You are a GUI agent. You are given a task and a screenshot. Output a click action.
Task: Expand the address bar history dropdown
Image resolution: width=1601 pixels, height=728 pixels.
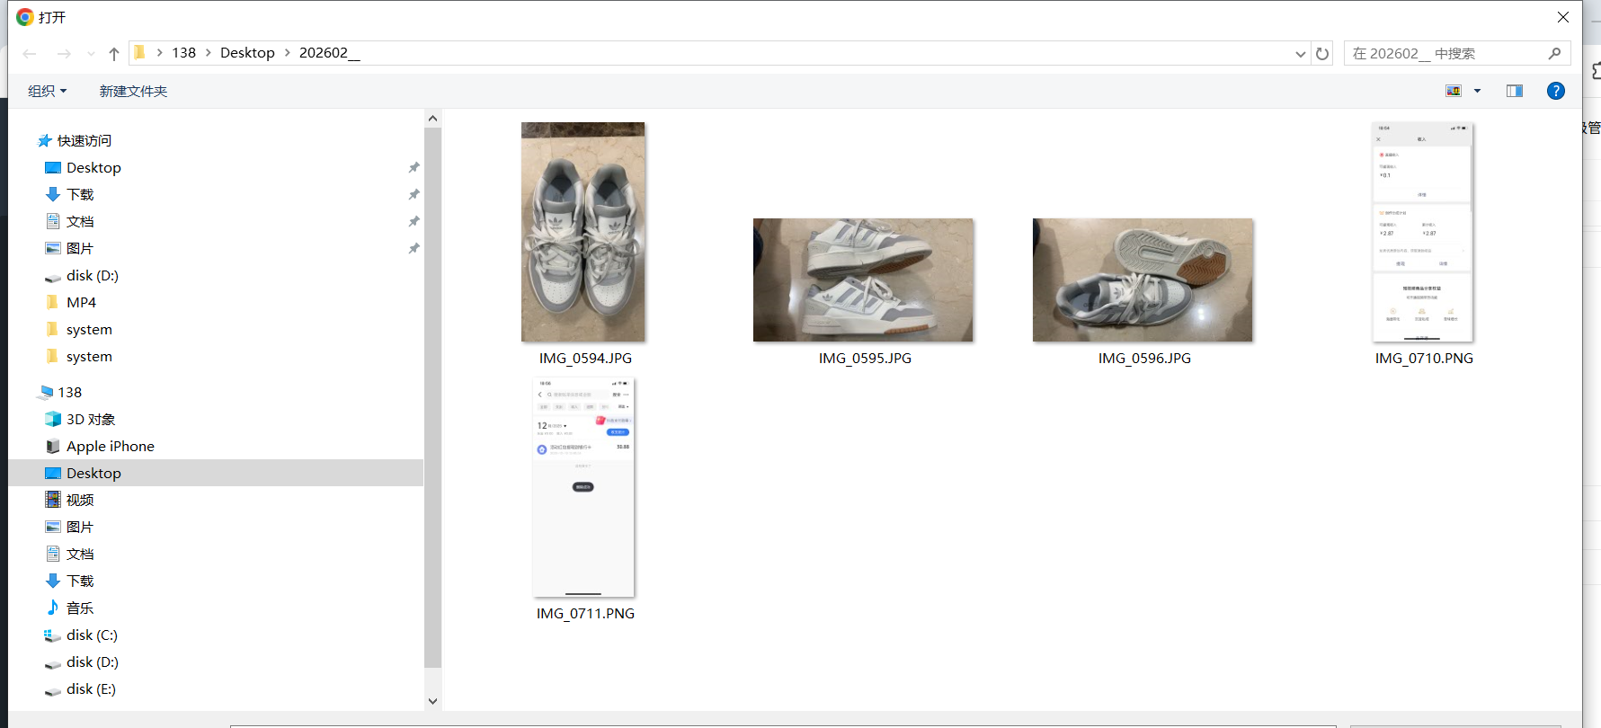click(1300, 54)
